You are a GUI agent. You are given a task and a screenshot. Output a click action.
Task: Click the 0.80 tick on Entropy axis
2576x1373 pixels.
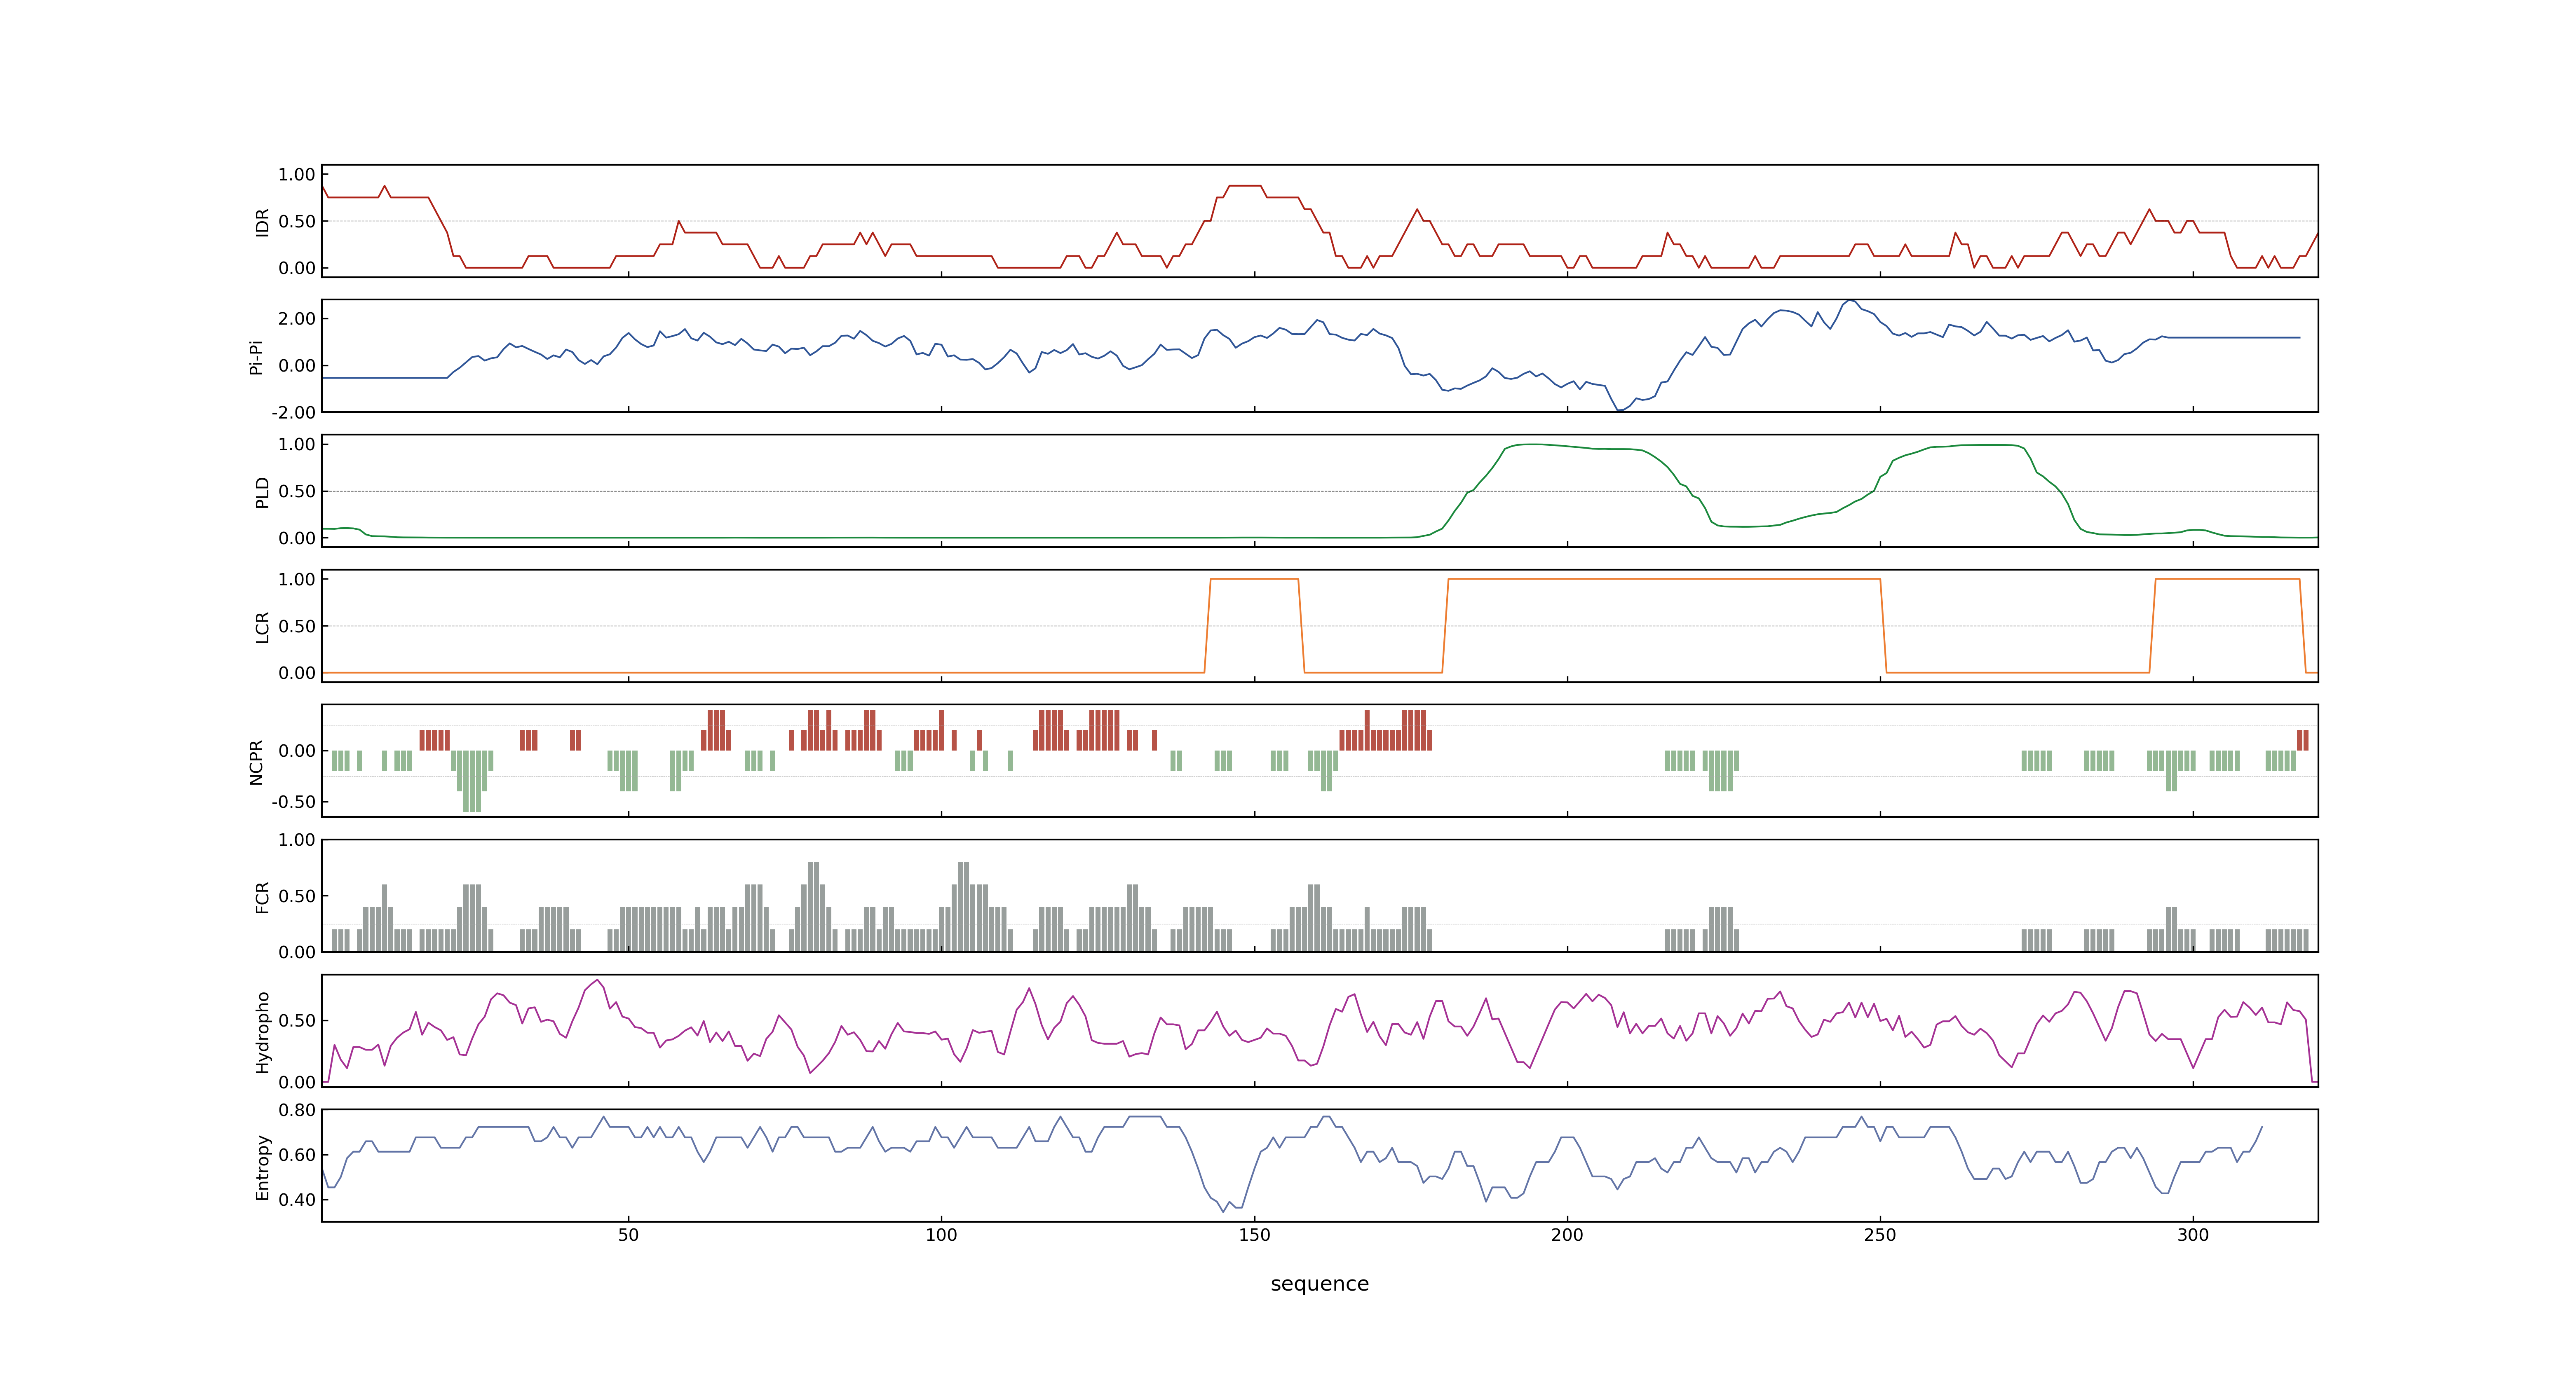tap(297, 1110)
